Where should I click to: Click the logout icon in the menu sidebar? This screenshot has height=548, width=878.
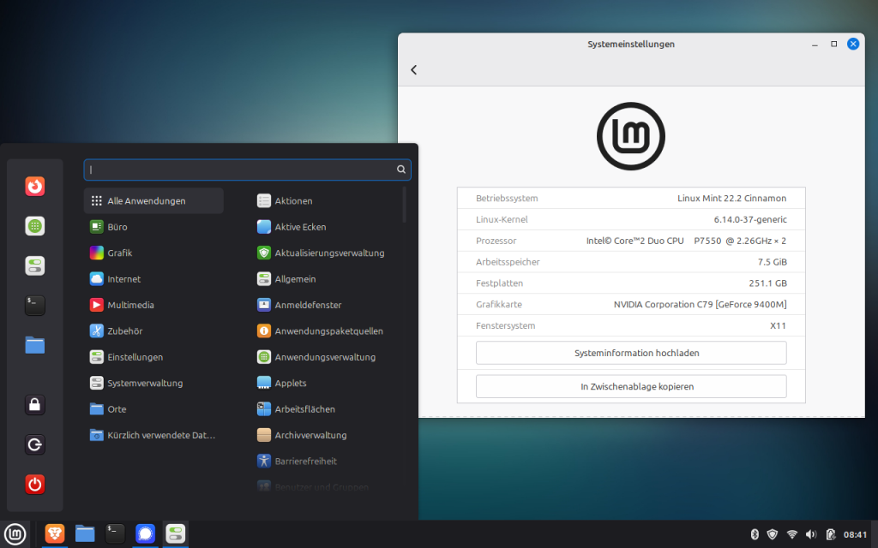click(34, 445)
